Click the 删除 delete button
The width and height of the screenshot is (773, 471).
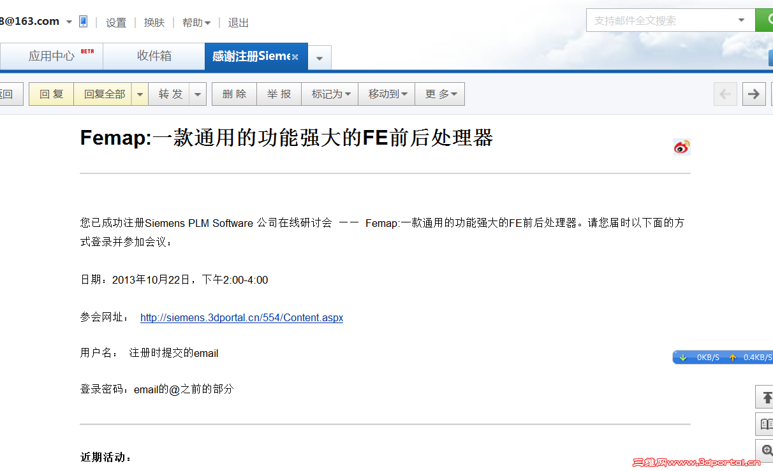[234, 94]
